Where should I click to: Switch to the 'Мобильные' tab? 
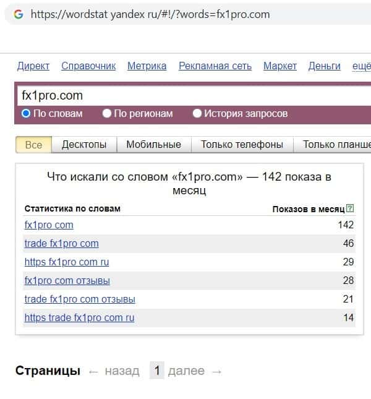click(x=153, y=145)
